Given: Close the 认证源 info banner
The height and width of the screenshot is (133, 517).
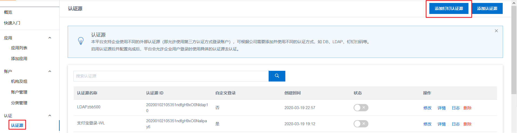Looking at the screenshot, I should pos(496,31).
